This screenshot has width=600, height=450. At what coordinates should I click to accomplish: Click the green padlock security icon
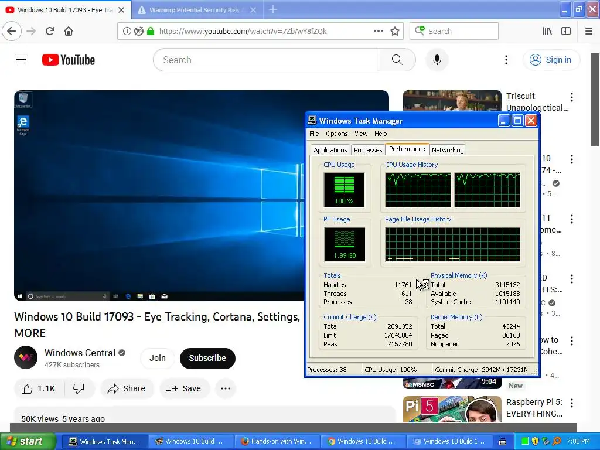pyautogui.click(x=151, y=32)
